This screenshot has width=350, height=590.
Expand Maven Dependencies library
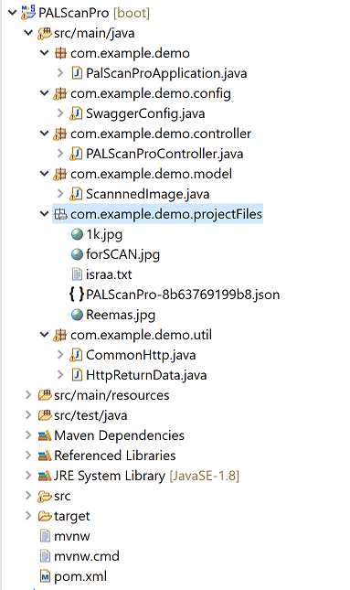point(28,435)
